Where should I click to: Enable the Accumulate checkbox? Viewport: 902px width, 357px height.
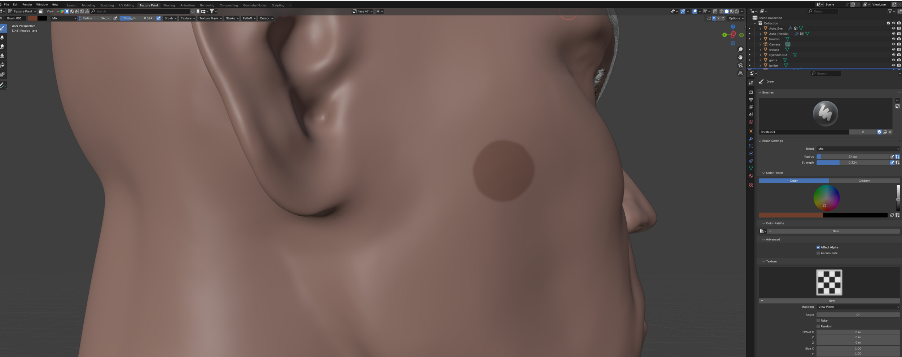click(818, 253)
